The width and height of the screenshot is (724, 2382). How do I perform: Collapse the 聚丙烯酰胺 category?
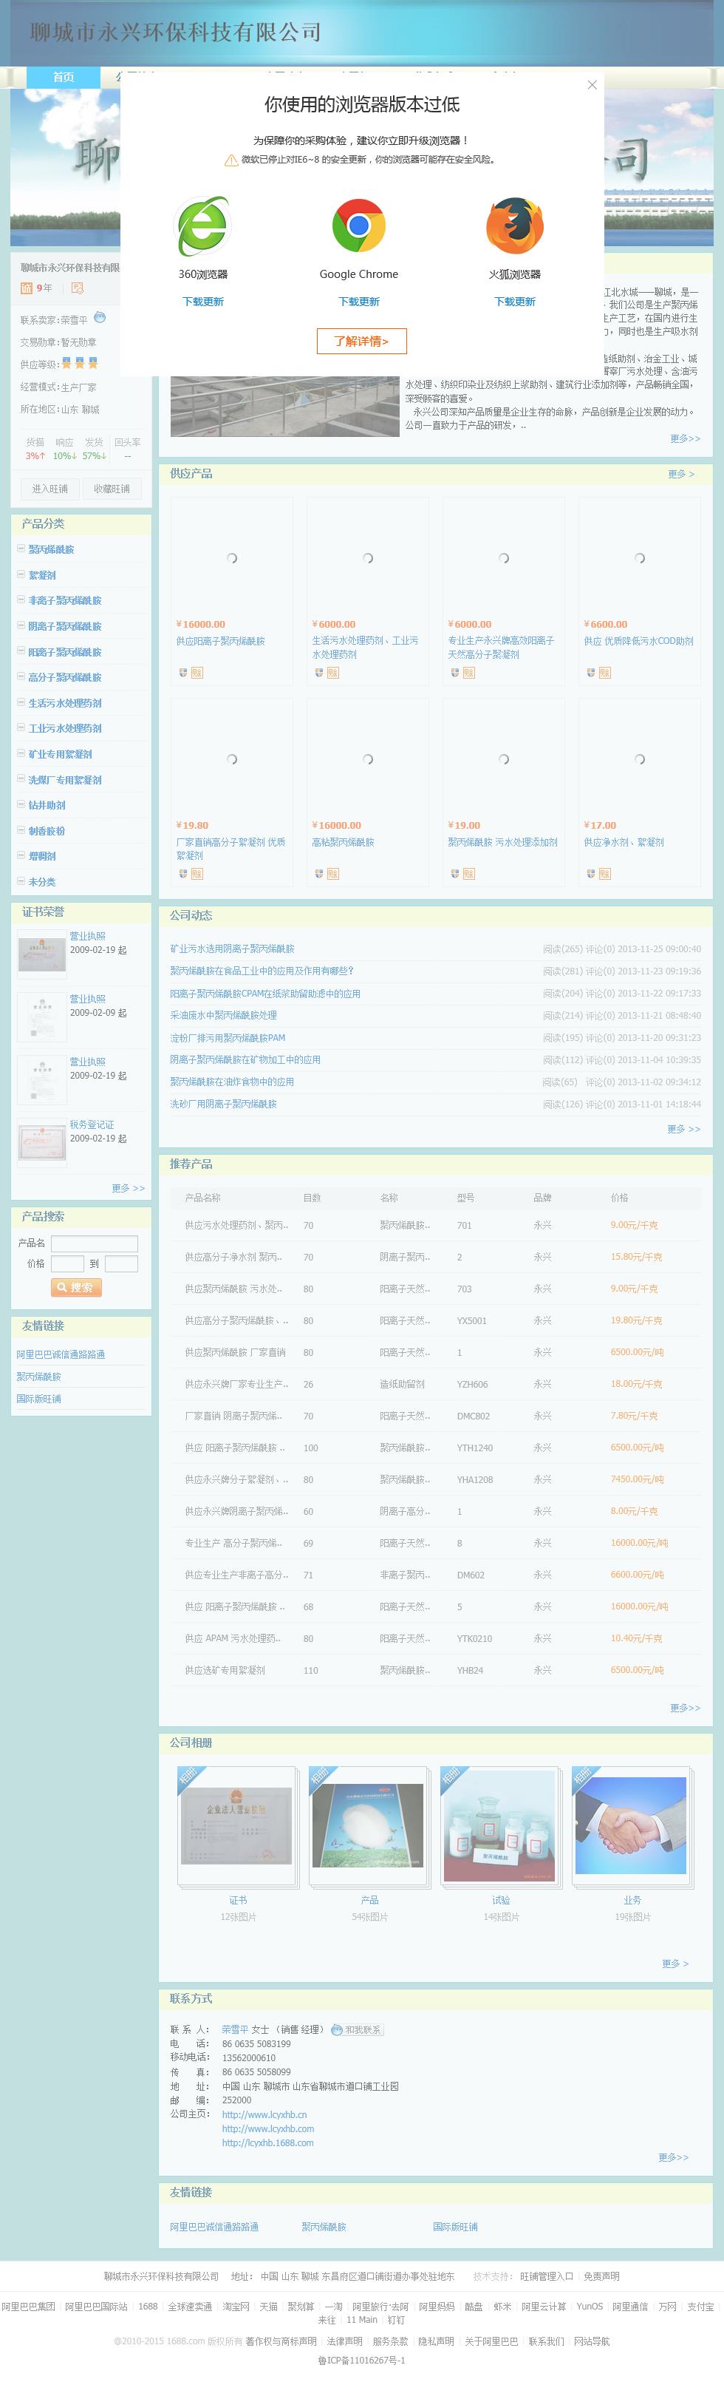click(21, 549)
